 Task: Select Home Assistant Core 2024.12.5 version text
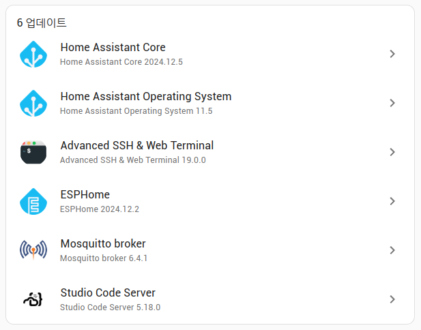[x=121, y=61]
